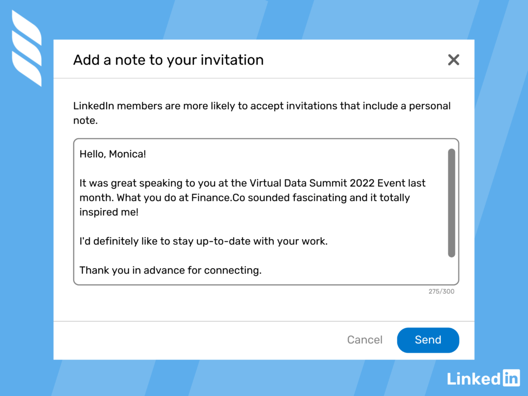Select Cancel to dismiss the invitation
The image size is (528, 396).
point(365,340)
